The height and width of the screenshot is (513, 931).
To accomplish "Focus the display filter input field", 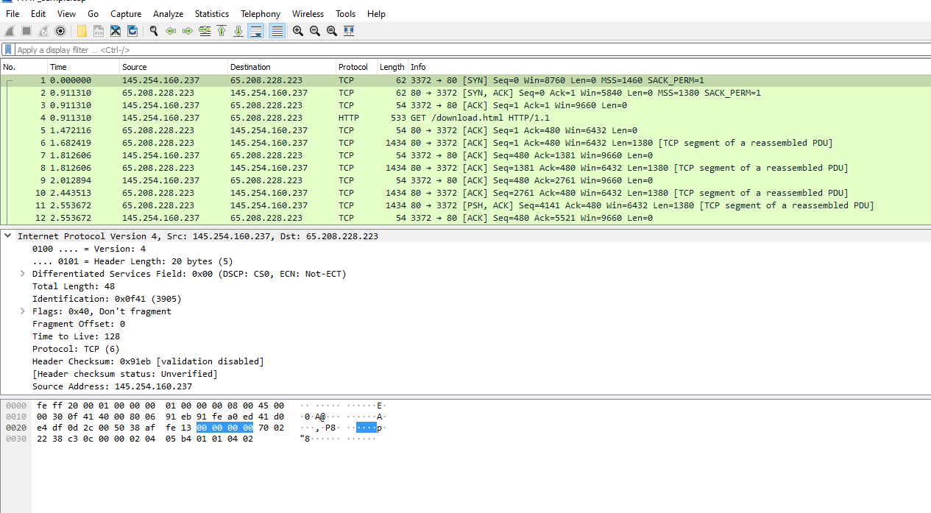I will coord(471,49).
